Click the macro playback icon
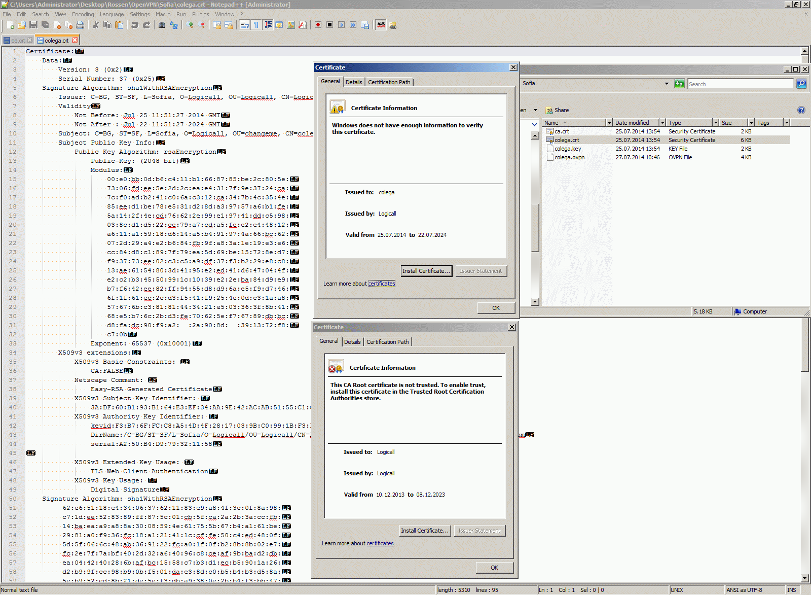811x595 pixels. pos(342,25)
